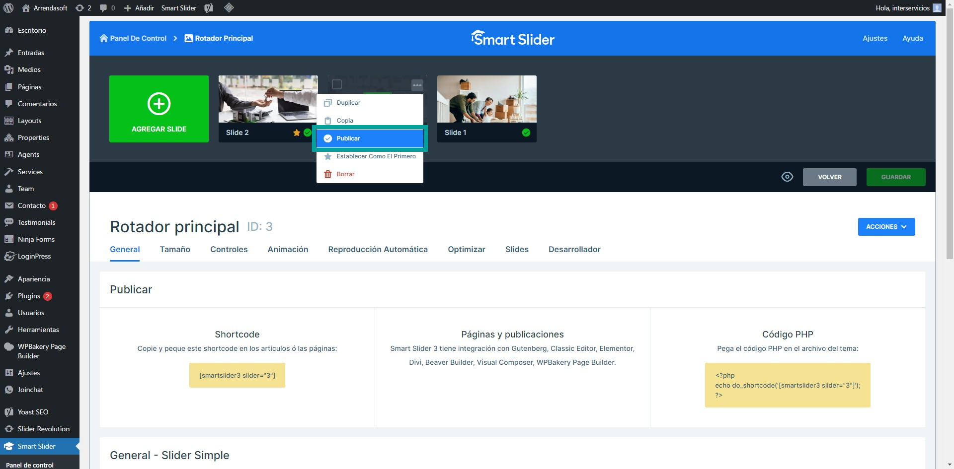Open Testimonials in the sidebar

40,222
